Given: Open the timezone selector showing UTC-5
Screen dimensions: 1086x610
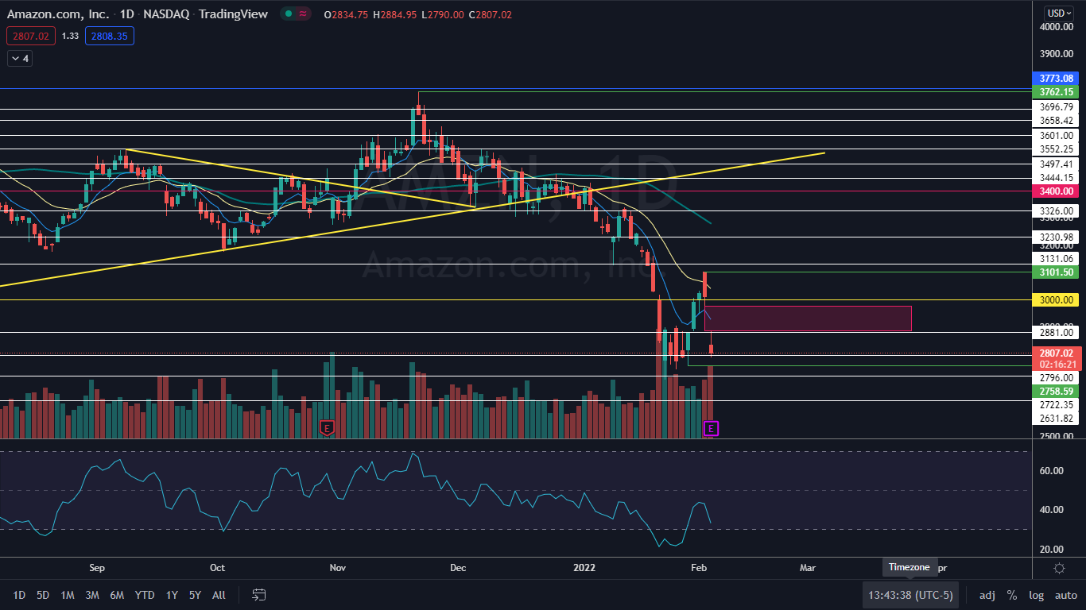Looking at the screenshot, I should (x=910, y=595).
